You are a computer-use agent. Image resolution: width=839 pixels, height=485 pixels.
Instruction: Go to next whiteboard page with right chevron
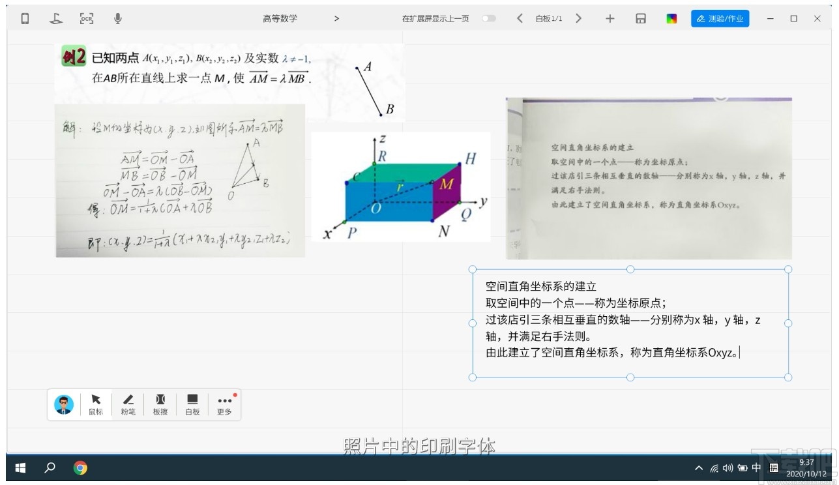click(579, 18)
